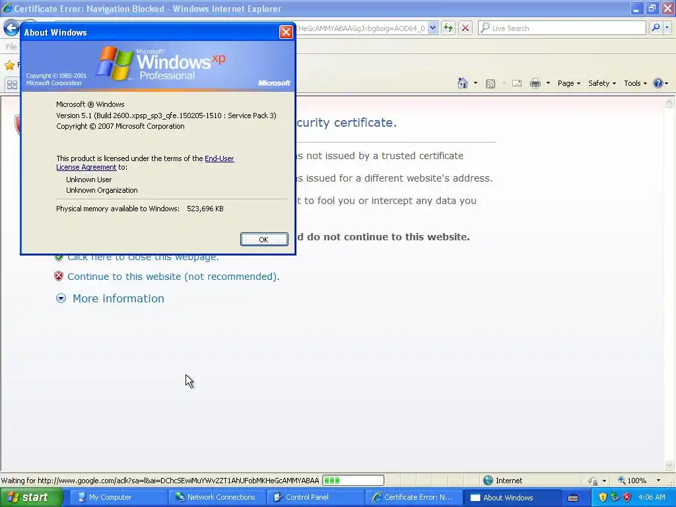Click the red shield beside Continue link
Viewport: 676px width, 507px height.
point(59,276)
